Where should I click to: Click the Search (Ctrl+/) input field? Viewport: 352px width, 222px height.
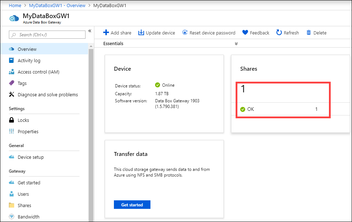click(47, 35)
